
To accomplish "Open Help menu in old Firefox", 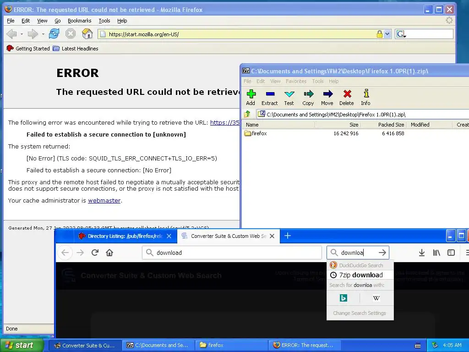I will click(122, 21).
